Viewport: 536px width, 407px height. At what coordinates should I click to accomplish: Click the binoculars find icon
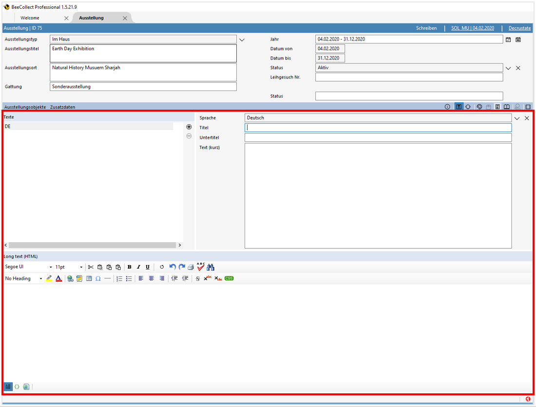click(x=211, y=267)
